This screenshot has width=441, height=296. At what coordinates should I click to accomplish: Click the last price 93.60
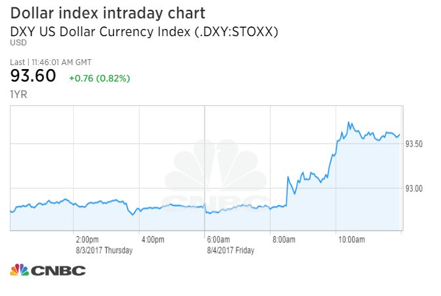(34, 77)
